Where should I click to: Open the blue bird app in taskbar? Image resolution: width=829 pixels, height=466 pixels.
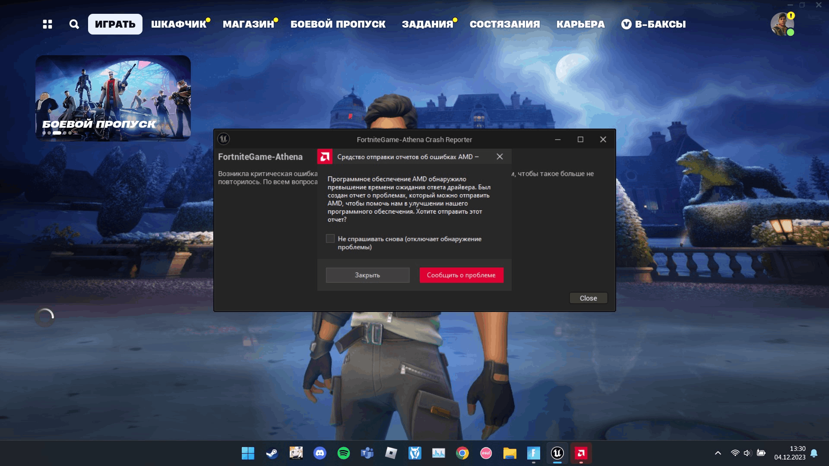[415, 453]
